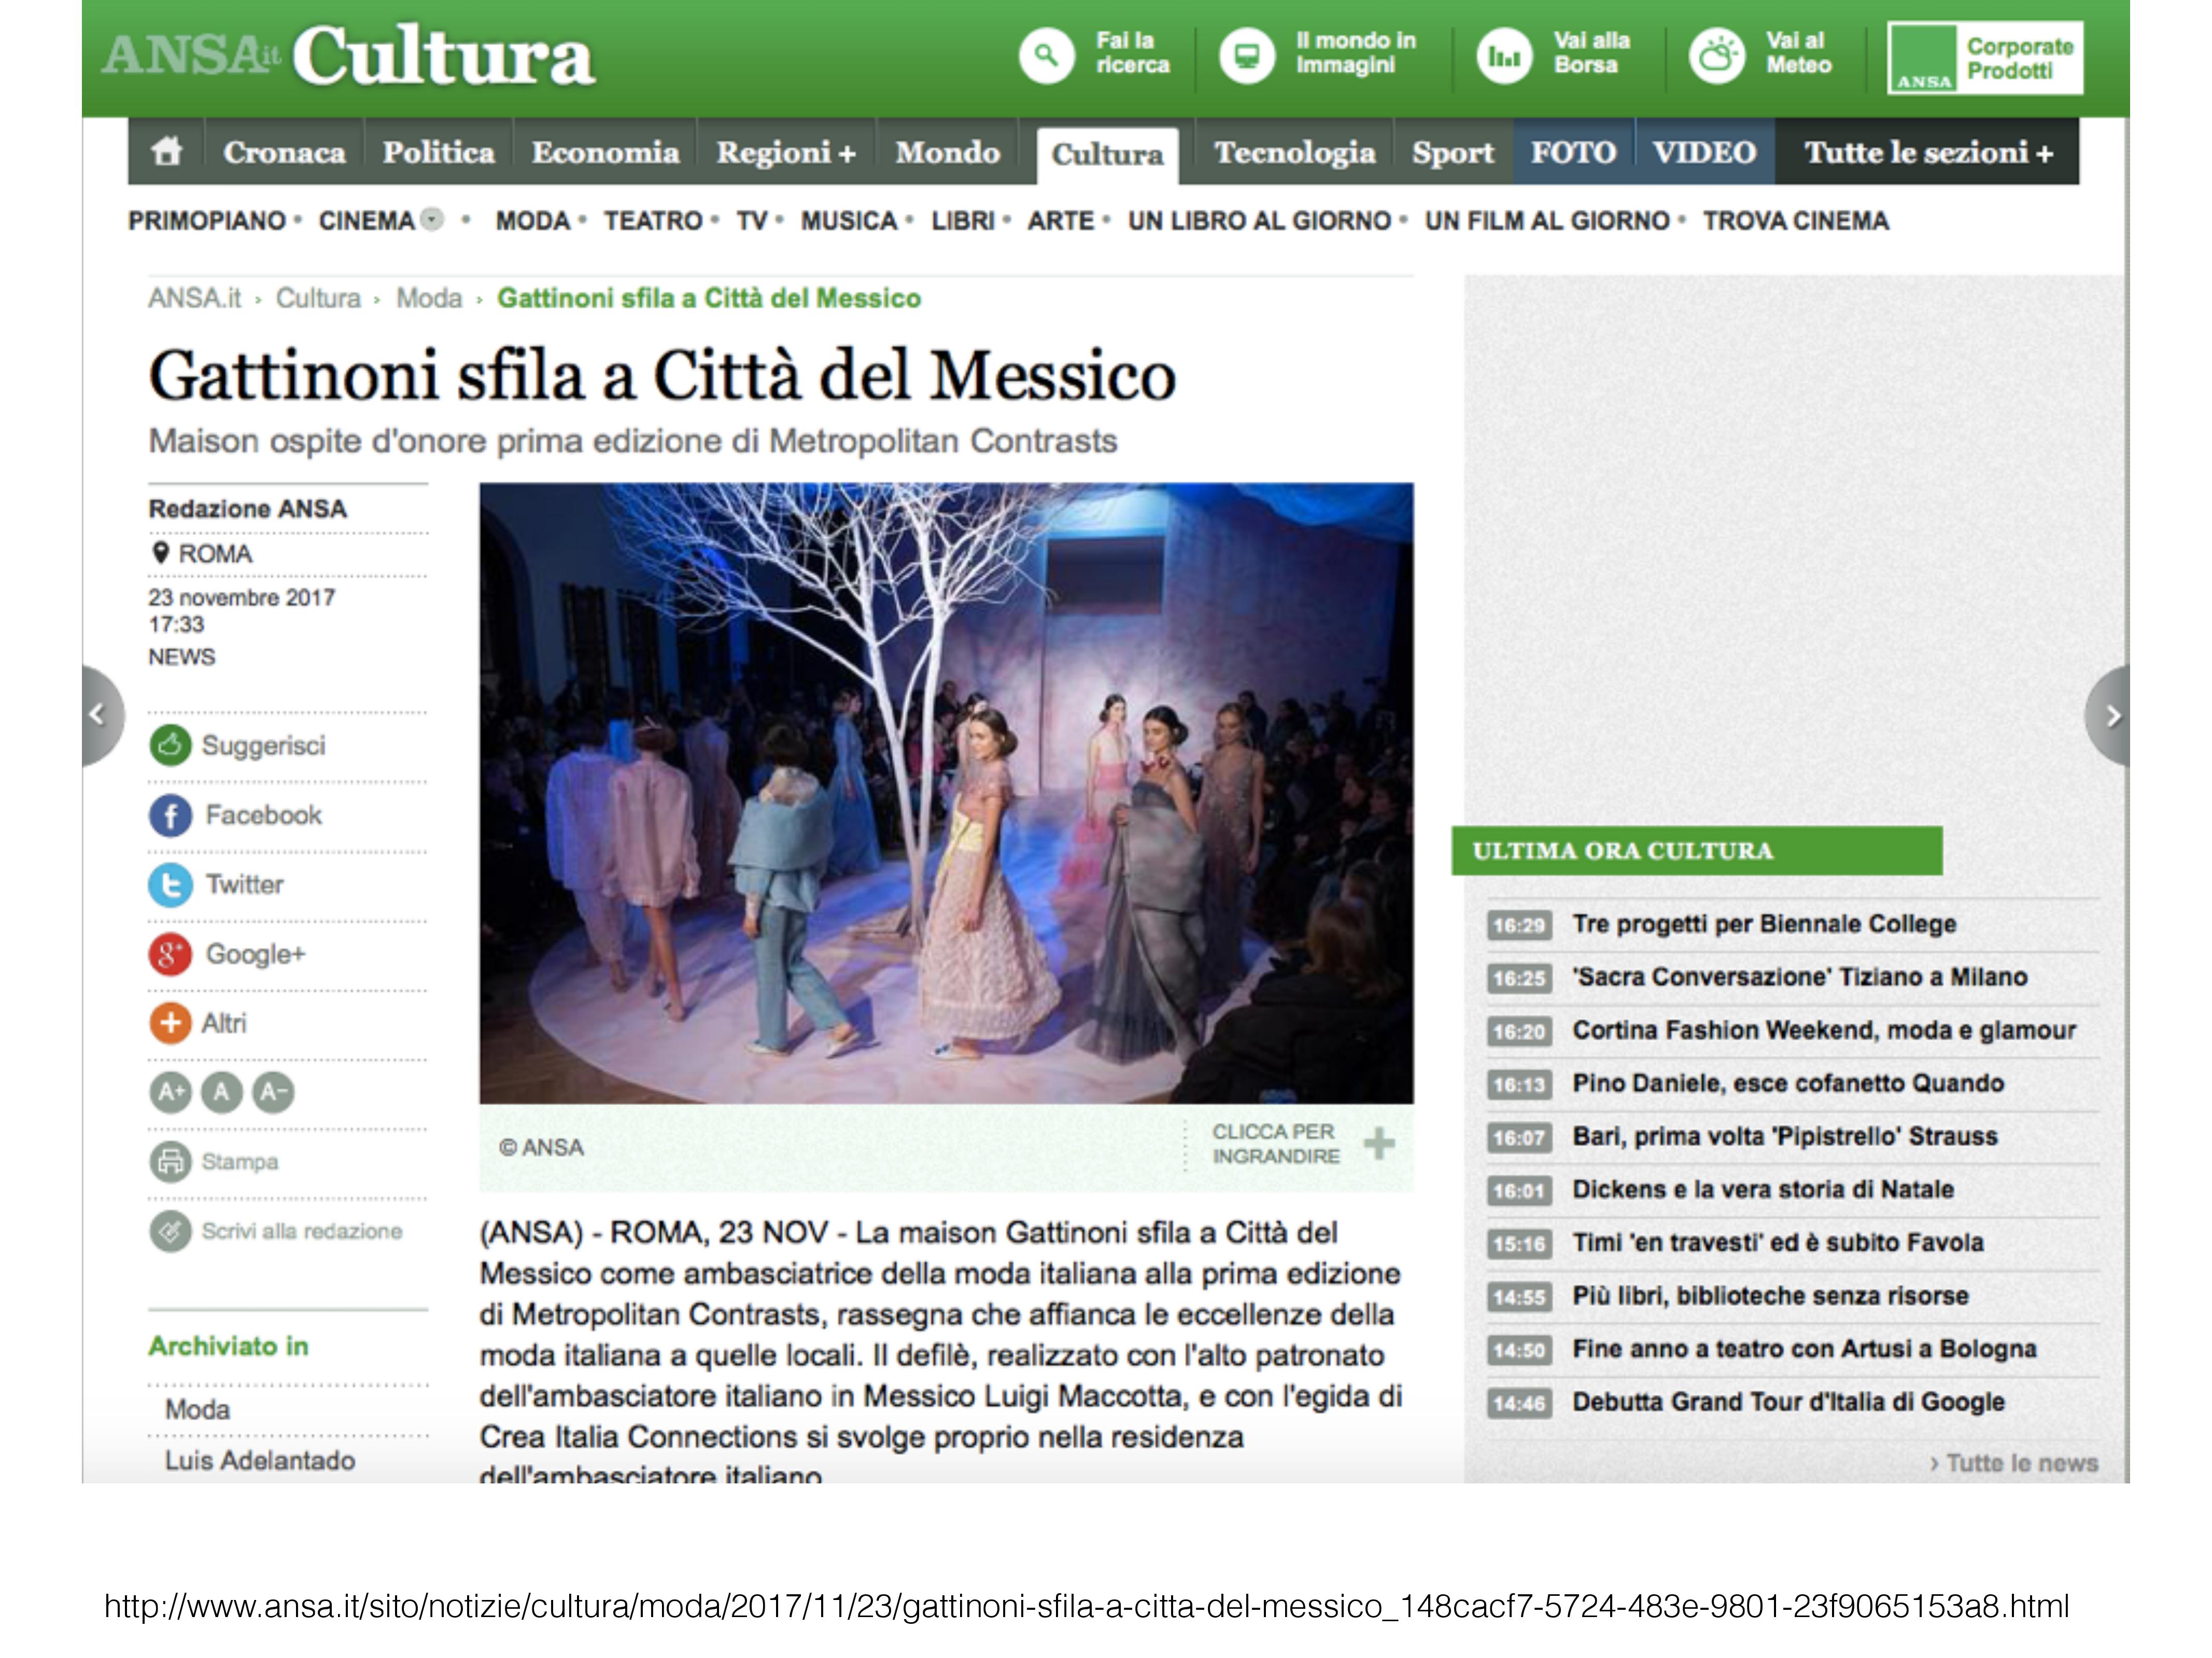Image resolution: width=2212 pixels, height=1658 pixels.
Task: Click the ANSA.it Cultura site logo
Action: 348,56
